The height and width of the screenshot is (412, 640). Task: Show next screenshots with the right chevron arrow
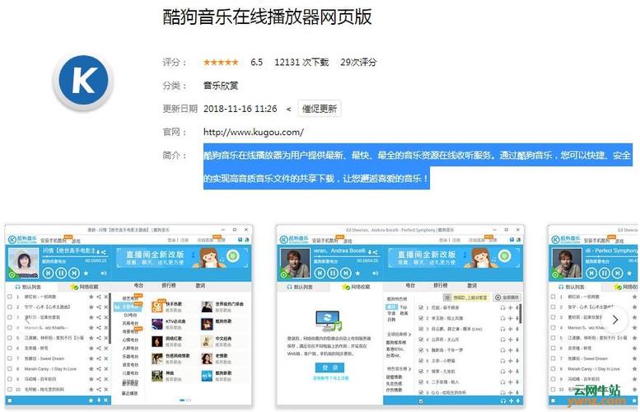(x=614, y=320)
